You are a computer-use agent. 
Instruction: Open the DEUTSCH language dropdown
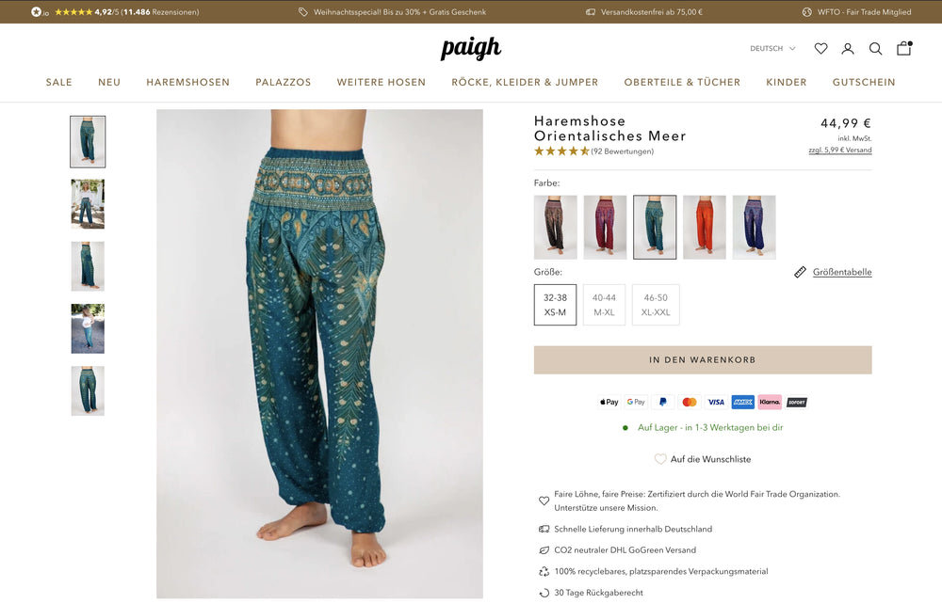click(x=772, y=49)
